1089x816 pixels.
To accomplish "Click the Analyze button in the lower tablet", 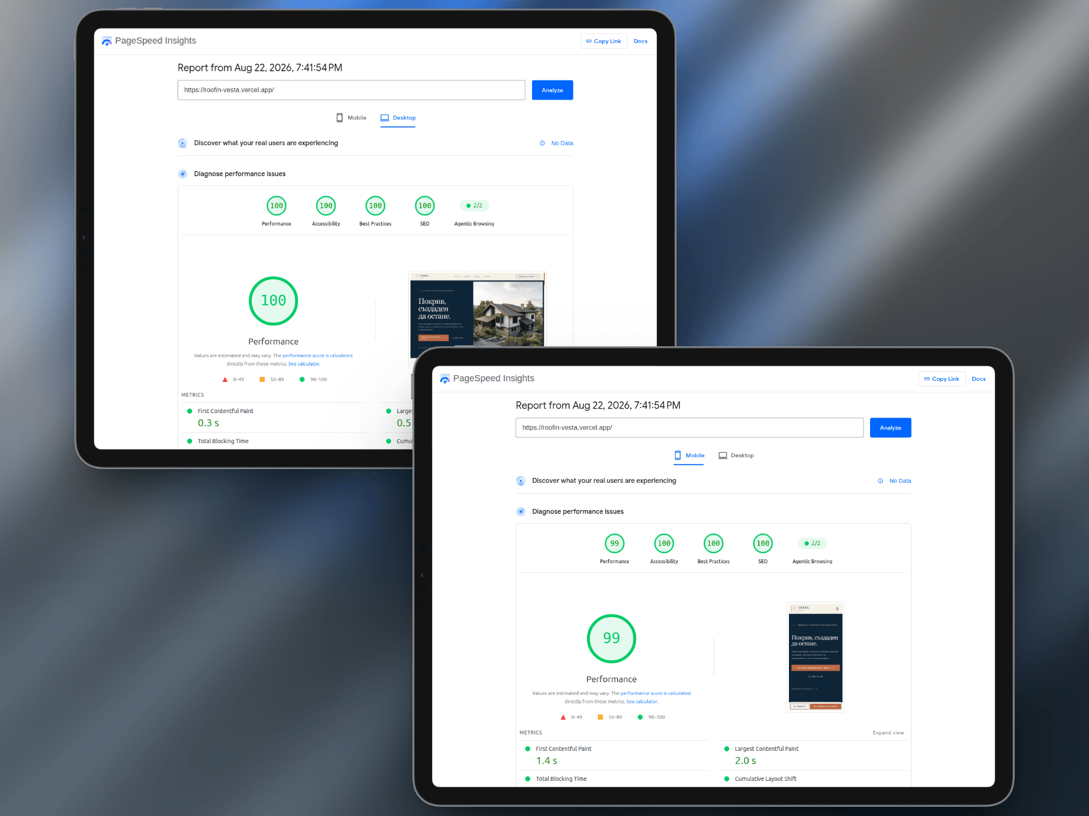I will tap(890, 428).
